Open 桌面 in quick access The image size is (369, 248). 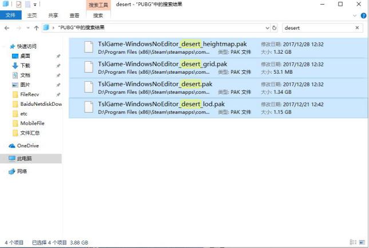click(x=25, y=56)
